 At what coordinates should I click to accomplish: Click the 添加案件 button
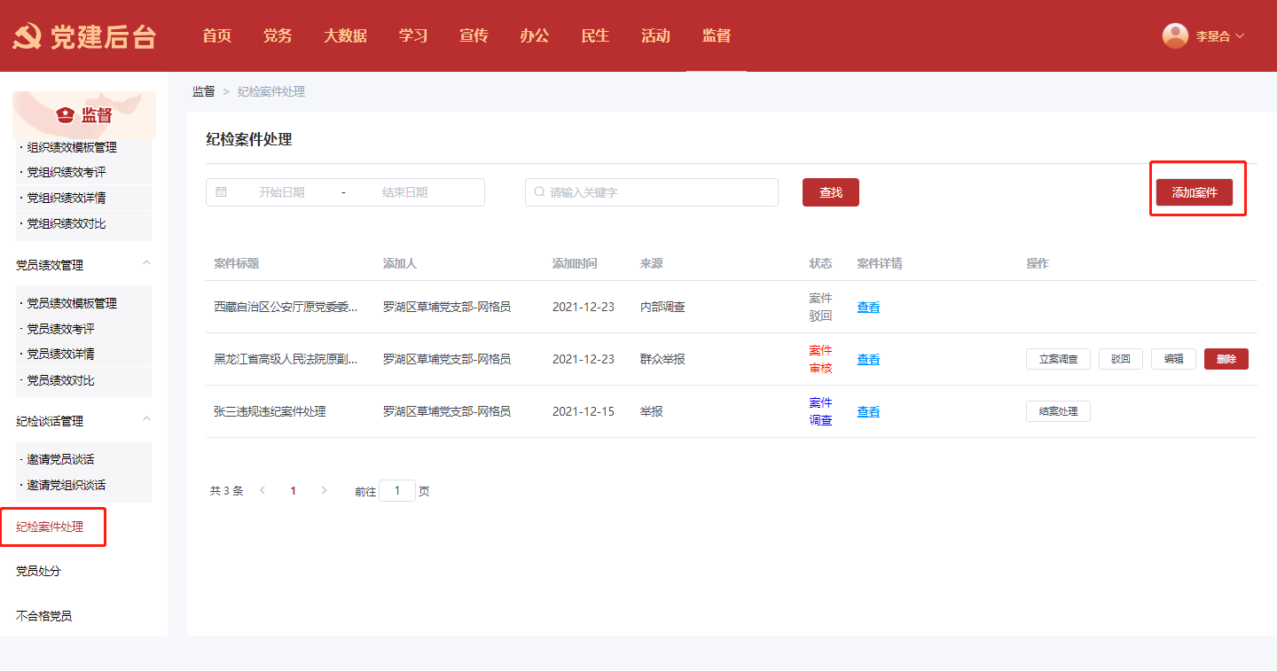coord(1194,192)
